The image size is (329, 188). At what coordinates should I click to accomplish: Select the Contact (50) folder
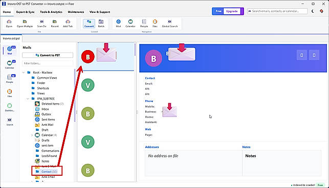(x=49, y=172)
